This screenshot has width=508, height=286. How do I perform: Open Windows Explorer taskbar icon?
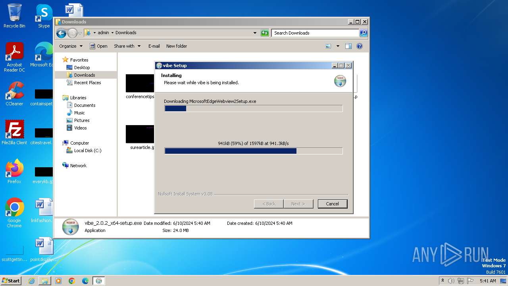(x=45, y=281)
